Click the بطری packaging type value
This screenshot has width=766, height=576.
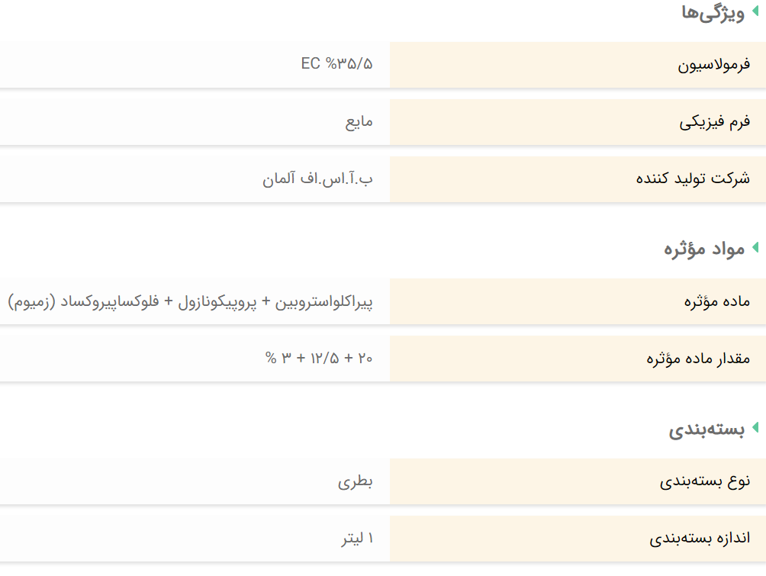pyautogui.click(x=356, y=481)
